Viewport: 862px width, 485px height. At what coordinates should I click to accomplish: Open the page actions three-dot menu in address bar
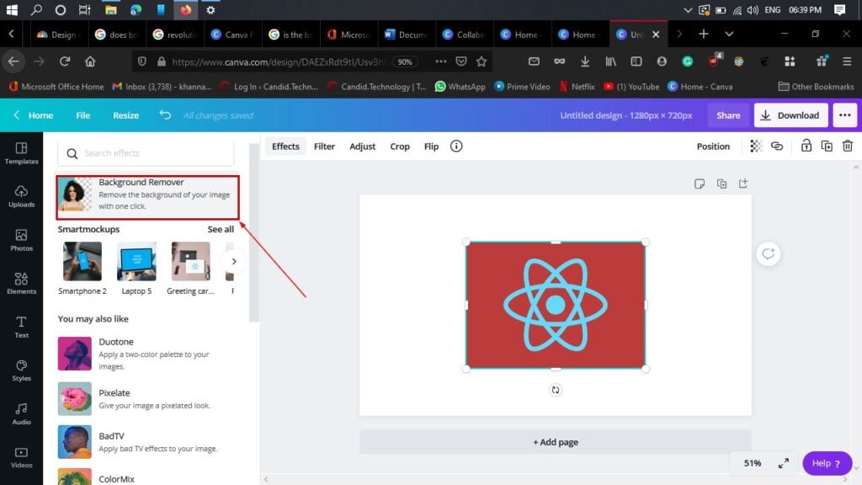pos(441,61)
